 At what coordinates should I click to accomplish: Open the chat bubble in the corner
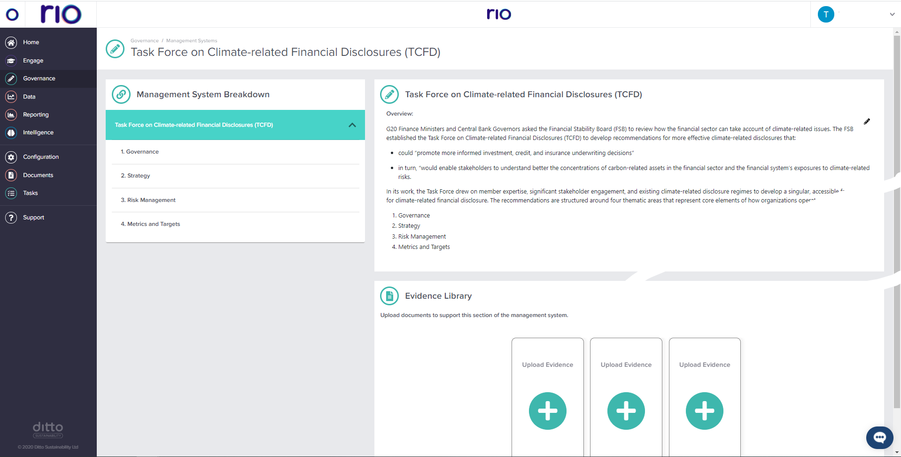pyautogui.click(x=879, y=437)
